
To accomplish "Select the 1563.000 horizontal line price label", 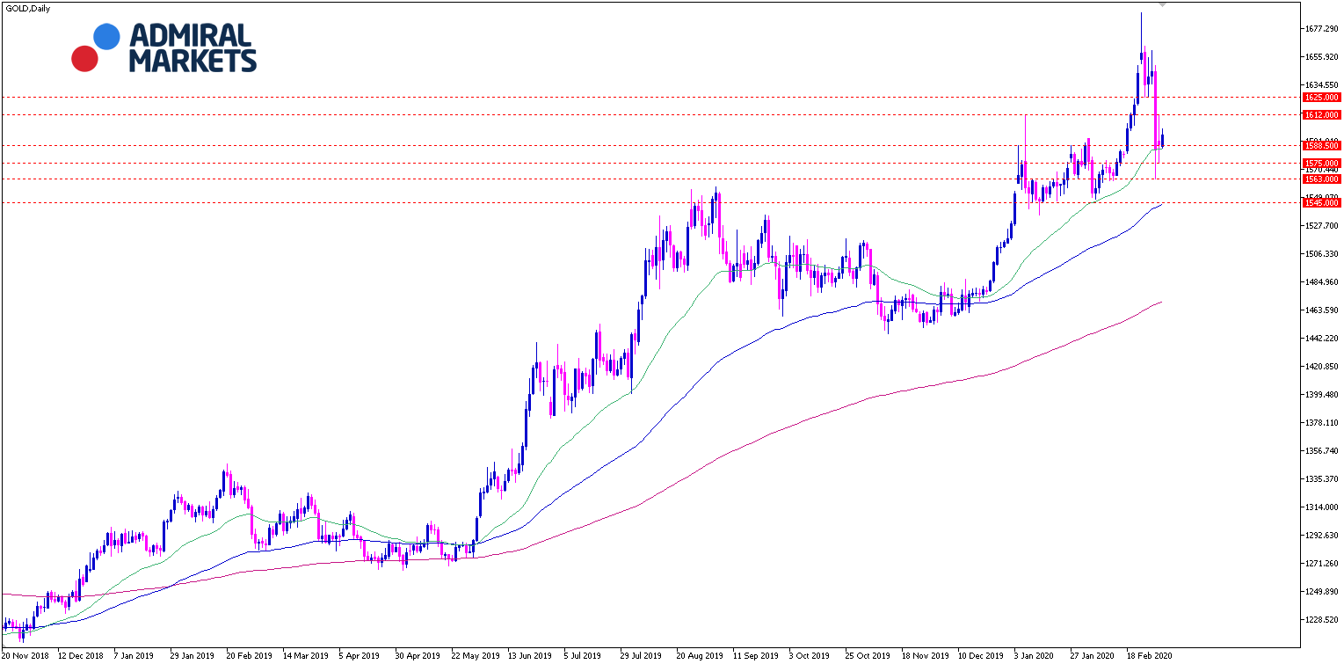I will click(1323, 179).
